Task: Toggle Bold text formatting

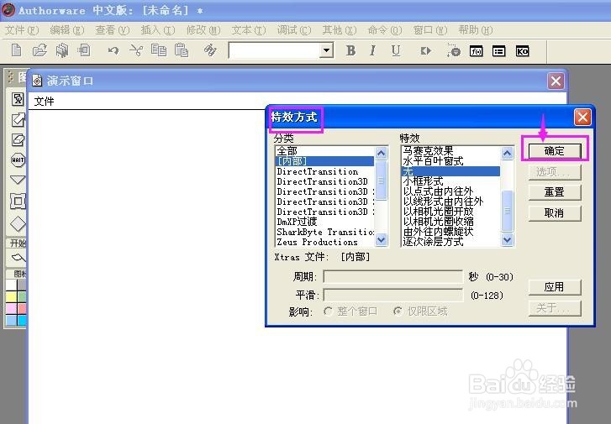Action: coord(350,50)
